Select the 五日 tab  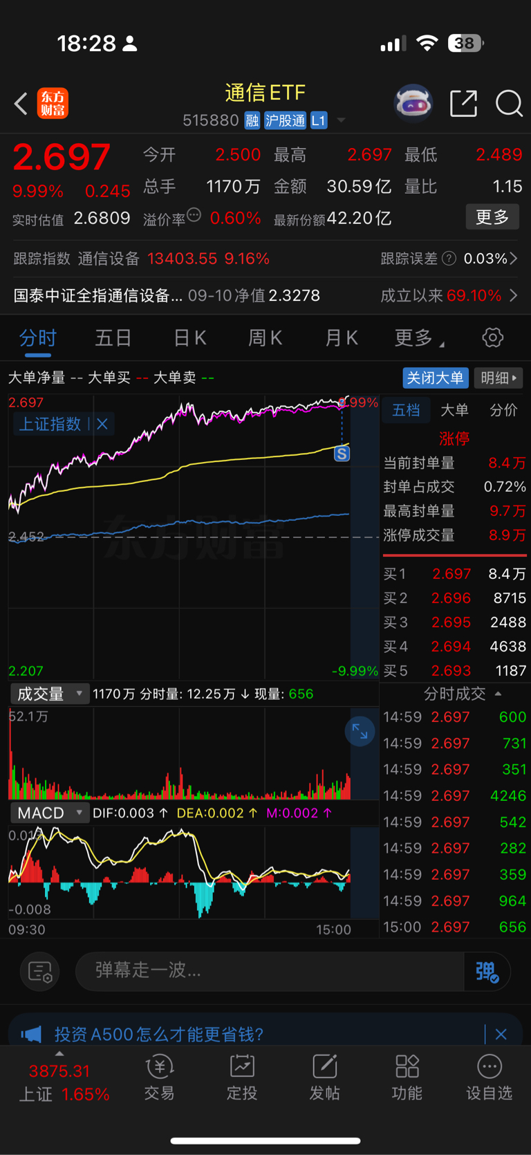point(113,338)
